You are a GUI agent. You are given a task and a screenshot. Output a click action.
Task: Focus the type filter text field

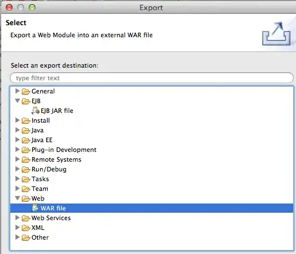pos(151,78)
